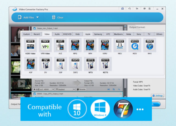Open the Nokia device tab
This screenshot has width=176, height=126.
(128, 34)
